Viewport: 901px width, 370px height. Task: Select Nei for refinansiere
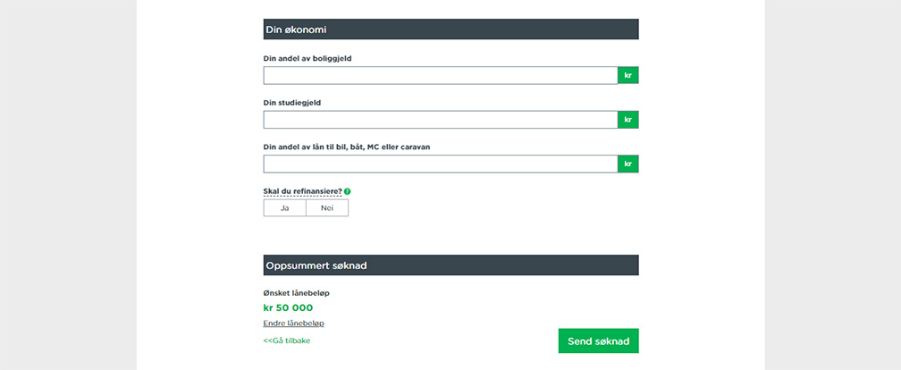327,208
